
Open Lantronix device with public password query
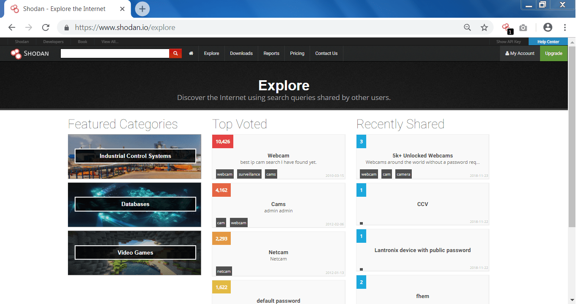click(x=423, y=250)
